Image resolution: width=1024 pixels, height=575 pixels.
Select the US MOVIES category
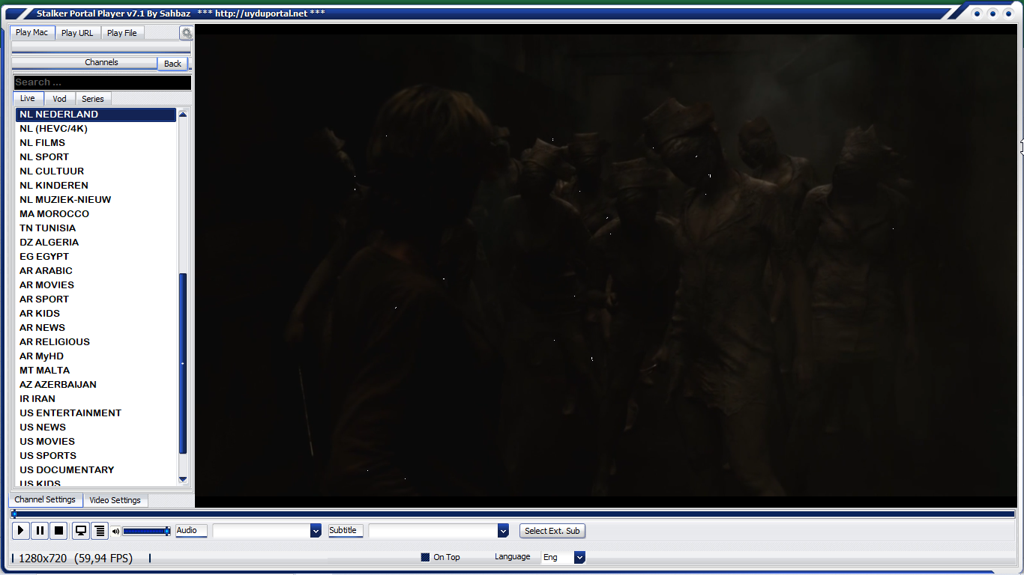(96, 442)
